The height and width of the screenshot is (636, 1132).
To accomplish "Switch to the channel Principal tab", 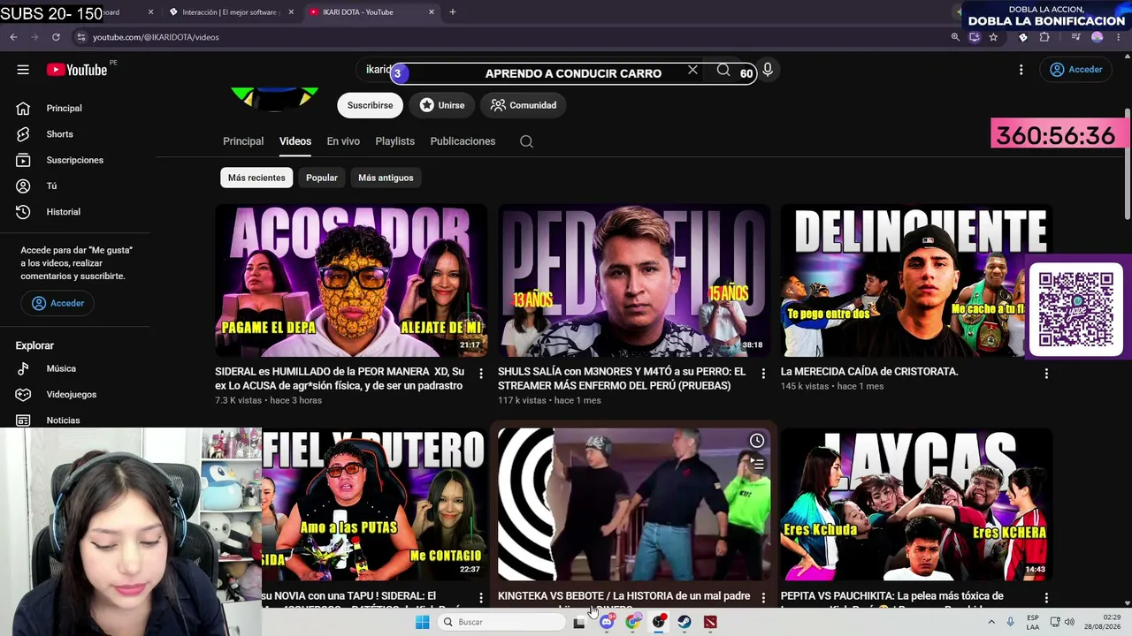I will pyautogui.click(x=243, y=141).
